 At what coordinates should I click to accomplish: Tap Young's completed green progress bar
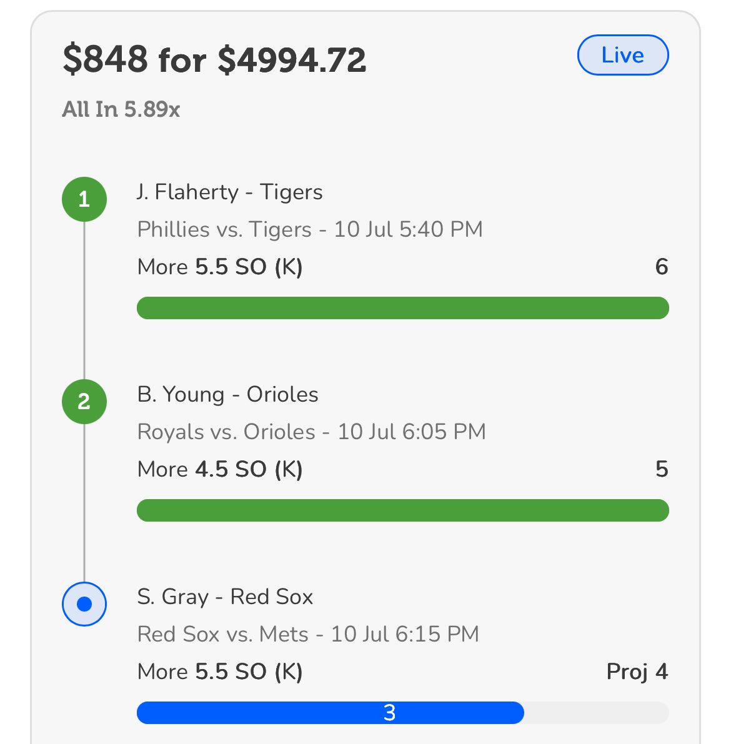pyautogui.click(x=403, y=510)
